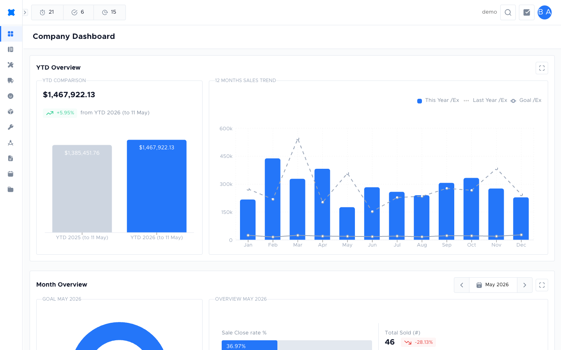The height and width of the screenshot is (350, 561).
Task: Click the -28.13% Total Sold badge
Action: pyautogui.click(x=418, y=342)
